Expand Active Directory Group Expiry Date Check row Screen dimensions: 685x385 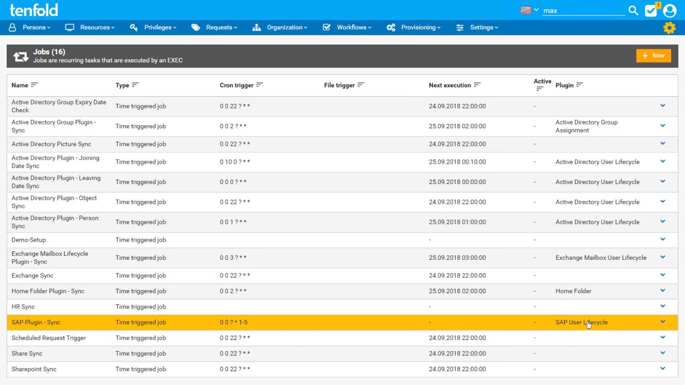click(x=663, y=106)
